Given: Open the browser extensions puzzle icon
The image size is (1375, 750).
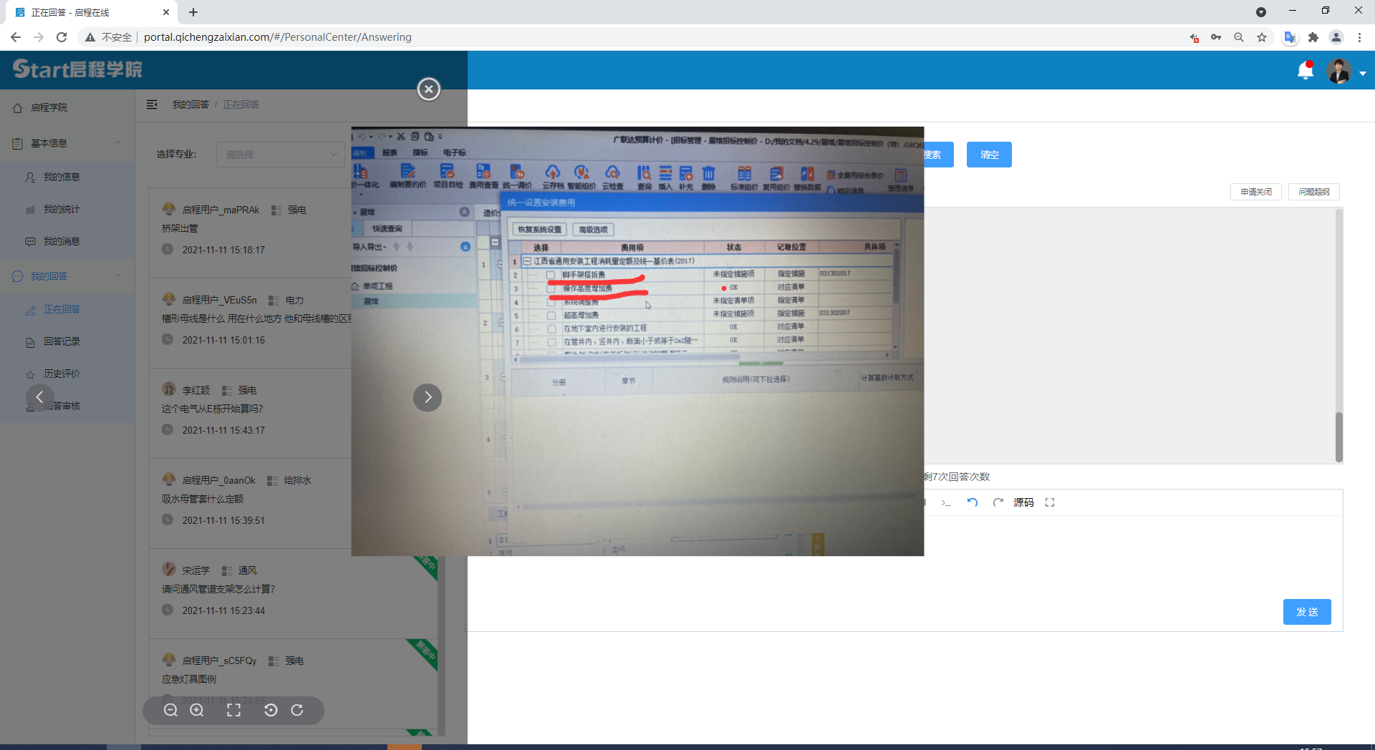Looking at the screenshot, I should [1313, 37].
